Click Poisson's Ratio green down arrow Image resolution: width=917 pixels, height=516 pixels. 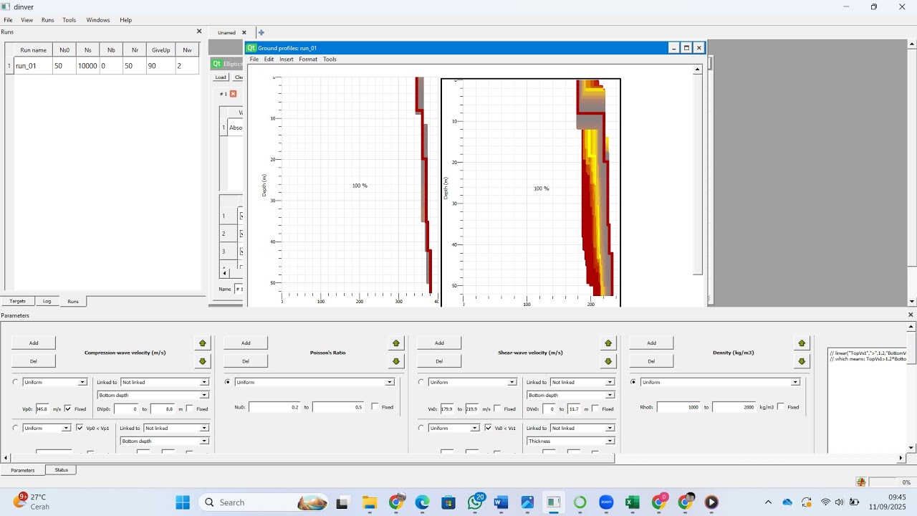(x=396, y=361)
